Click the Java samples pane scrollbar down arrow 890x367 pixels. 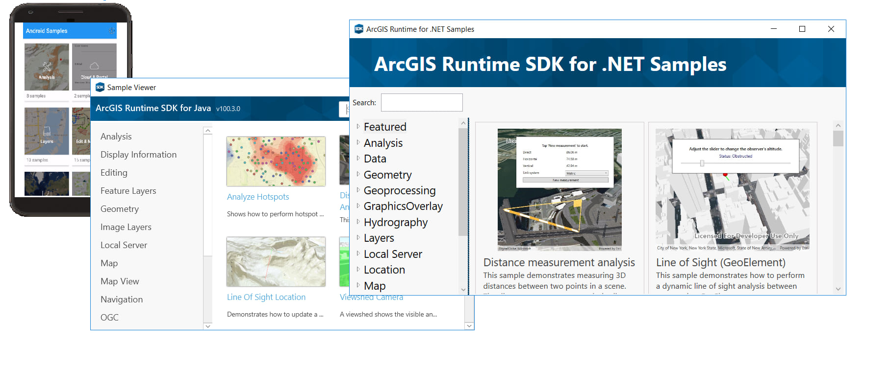(x=469, y=326)
